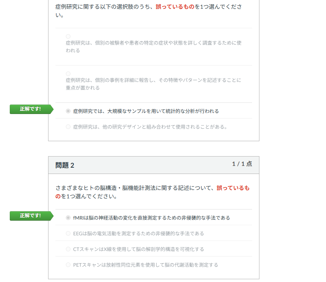Screen dimensions: 326x282
Task: Select radio button for 個別の被験者や患者 option
Action: [x=68, y=36]
